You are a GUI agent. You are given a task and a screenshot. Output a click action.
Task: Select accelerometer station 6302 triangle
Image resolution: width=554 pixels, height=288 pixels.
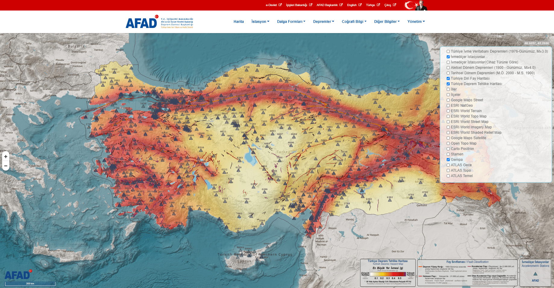point(390,201)
